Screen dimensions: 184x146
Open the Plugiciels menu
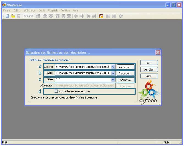[53, 10]
